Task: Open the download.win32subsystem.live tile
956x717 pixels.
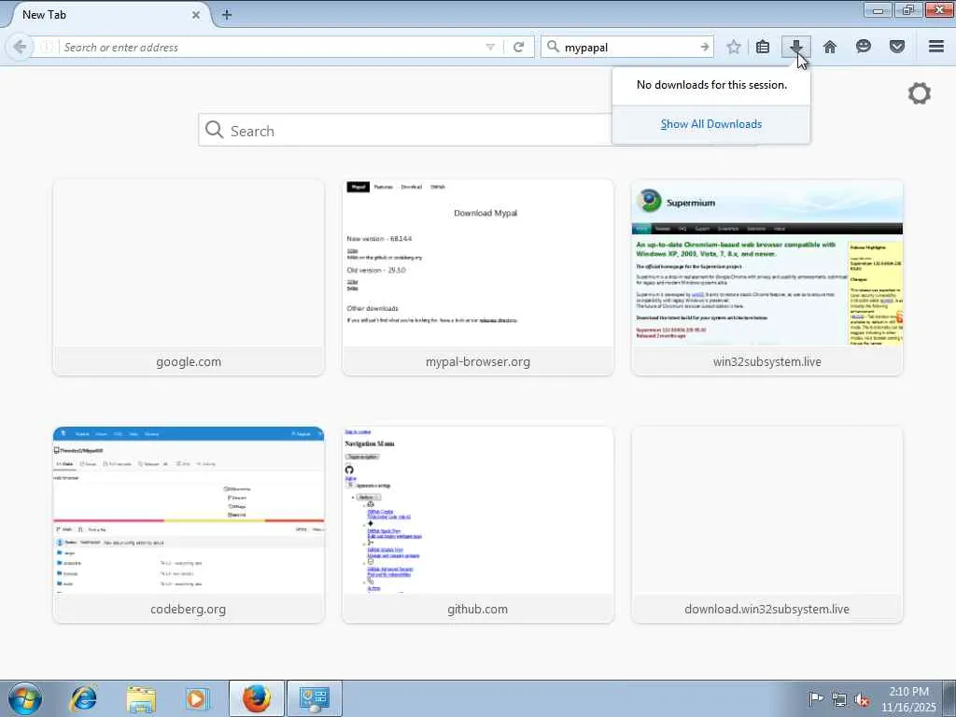Action: click(767, 525)
